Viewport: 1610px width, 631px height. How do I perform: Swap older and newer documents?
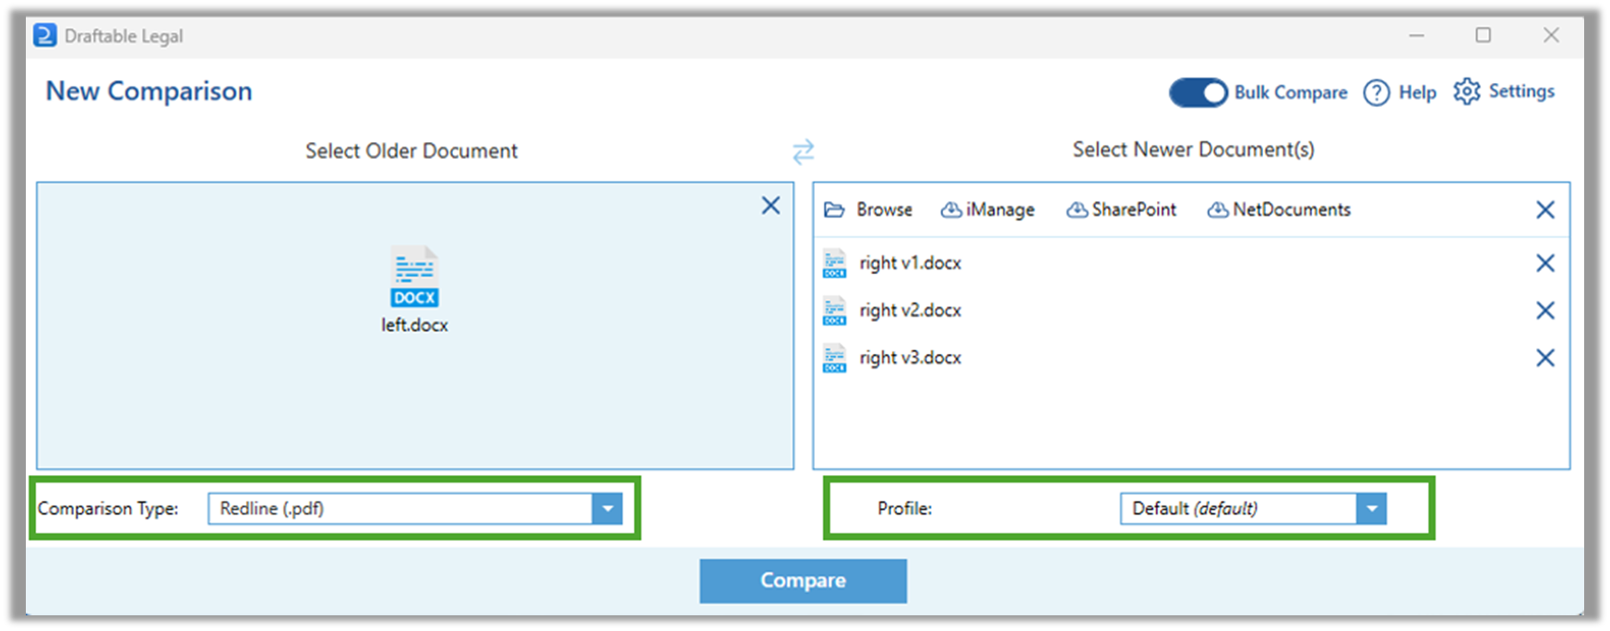pyautogui.click(x=804, y=150)
